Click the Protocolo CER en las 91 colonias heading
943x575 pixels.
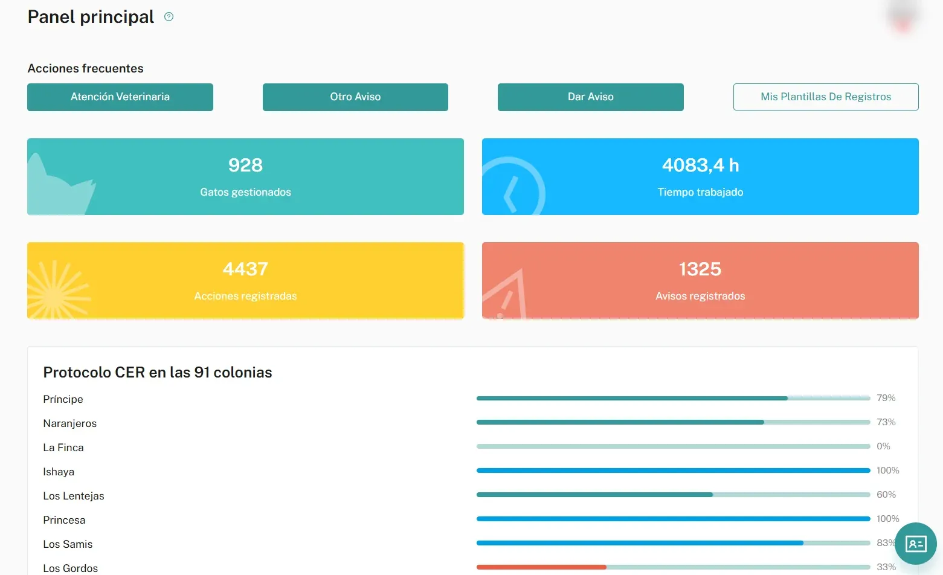point(158,373)
